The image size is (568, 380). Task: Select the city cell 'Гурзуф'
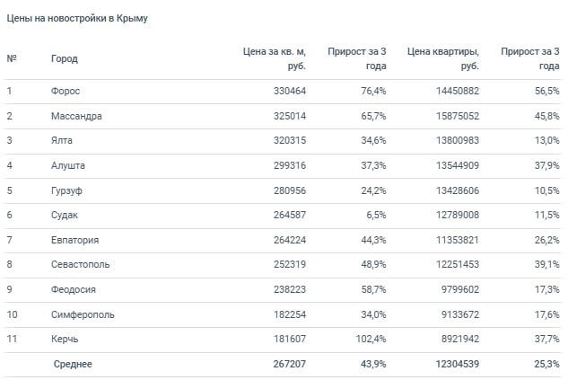[66, 190]
